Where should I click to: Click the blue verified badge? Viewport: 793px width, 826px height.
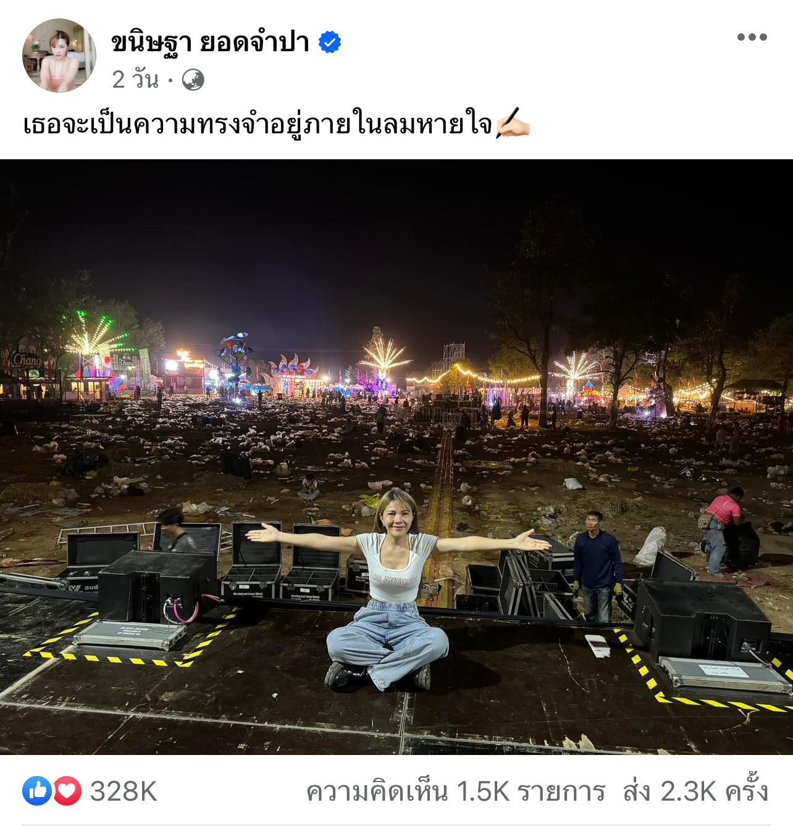330,42
